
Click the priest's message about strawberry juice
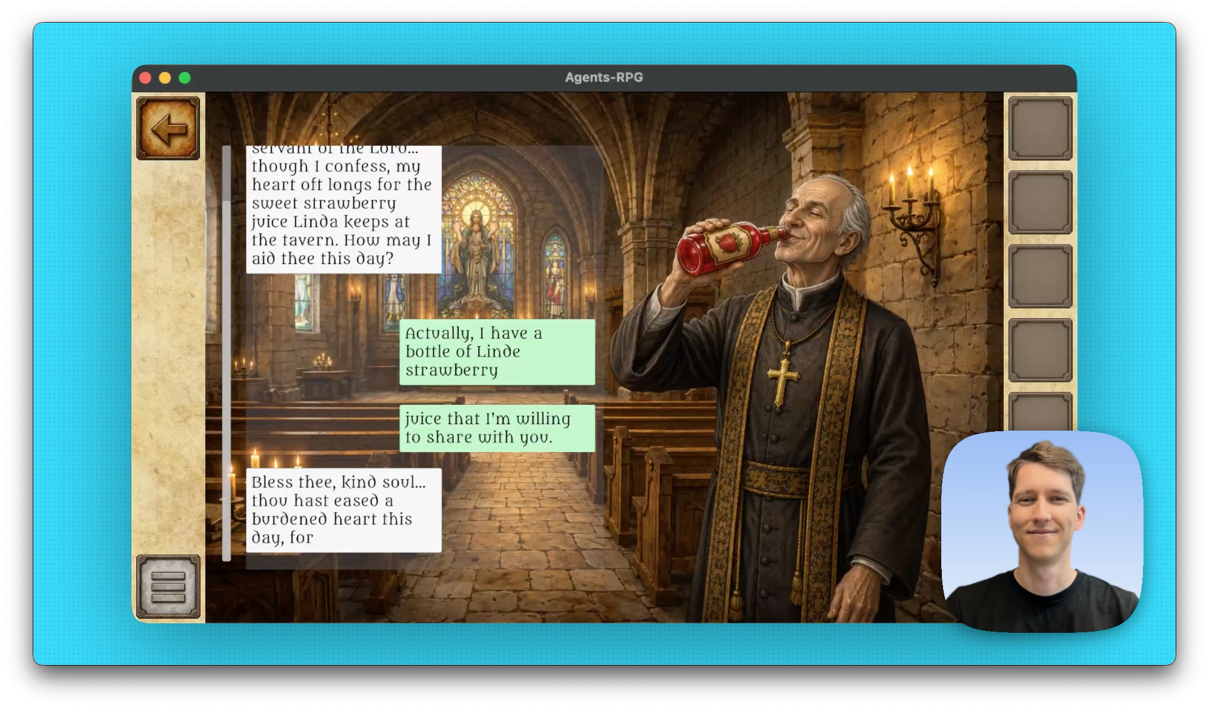coord(344,209)
